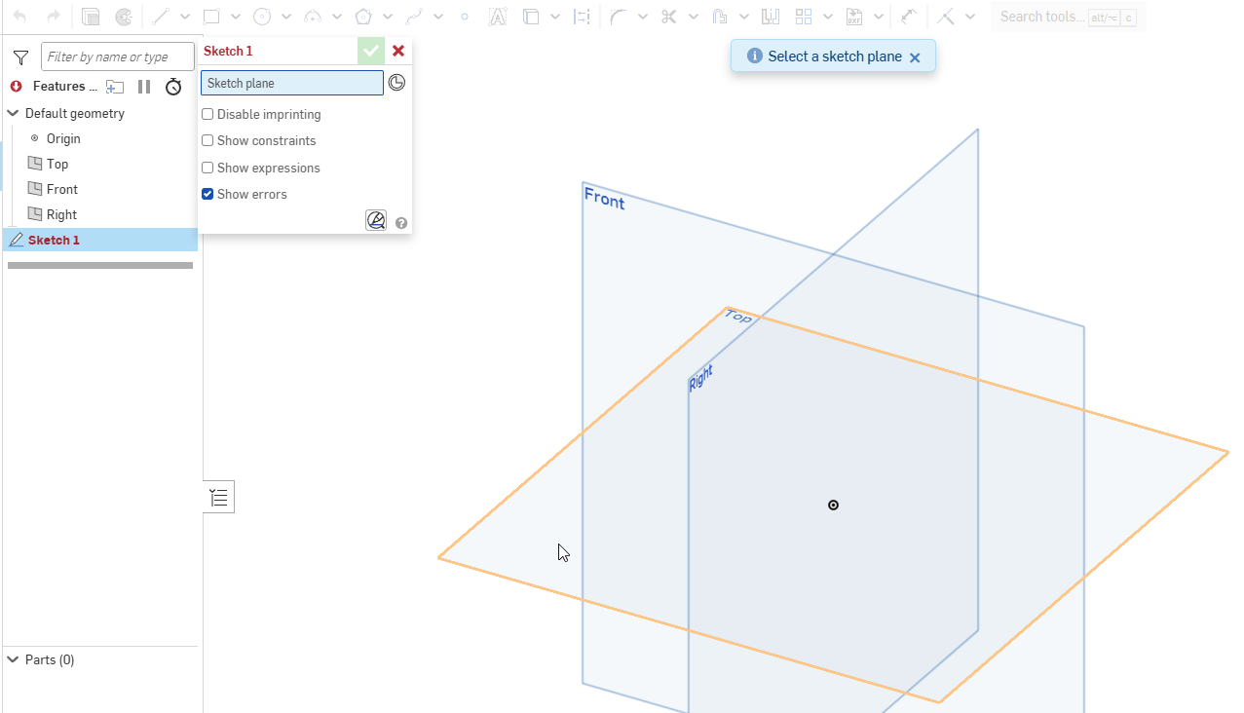Click the add folder icon
This screenshot has height=713, width=1244.
pos(115,87)
